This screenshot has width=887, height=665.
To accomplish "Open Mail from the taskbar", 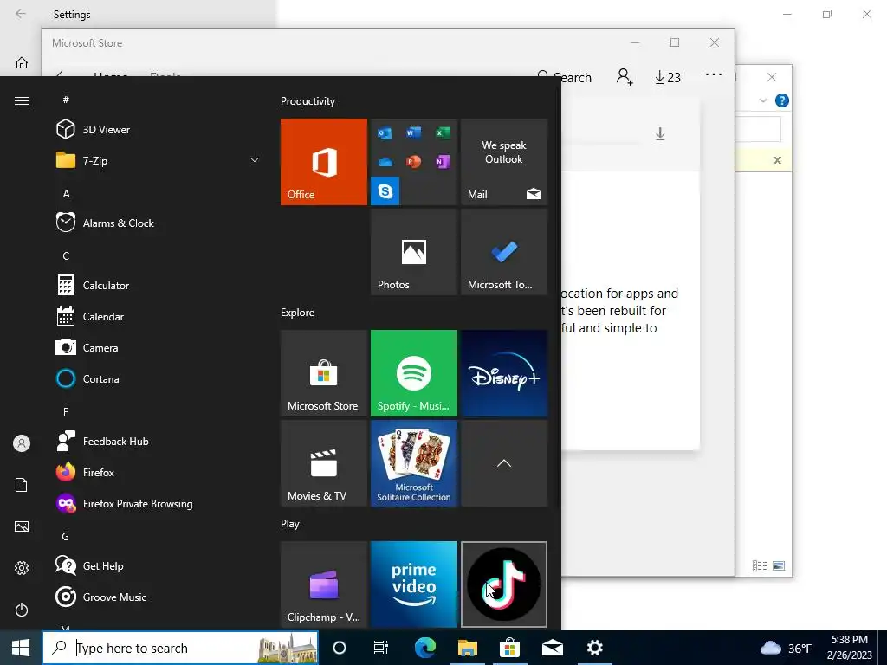I will (x=552, y=648).
